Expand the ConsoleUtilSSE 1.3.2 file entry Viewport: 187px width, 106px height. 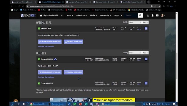(x=146, y=83)
